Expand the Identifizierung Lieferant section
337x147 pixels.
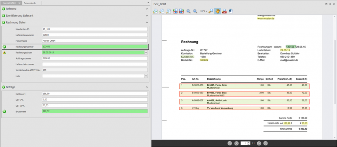click(x=147, y=16)
